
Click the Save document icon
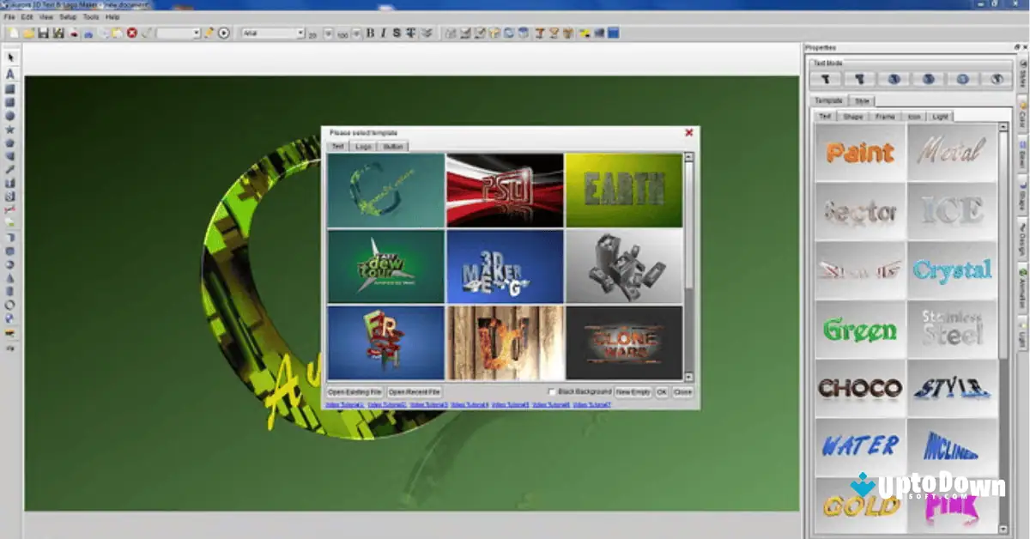[x=44, y=33]
